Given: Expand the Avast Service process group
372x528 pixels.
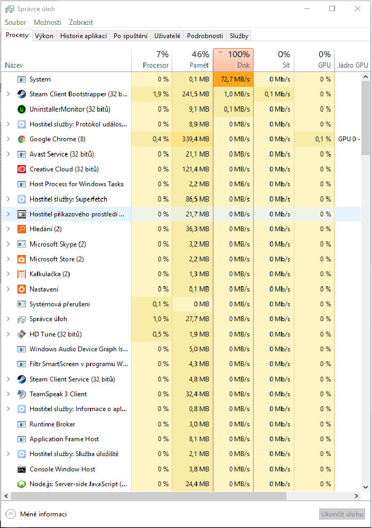Looking at the screenshot, I should (8, 154).
